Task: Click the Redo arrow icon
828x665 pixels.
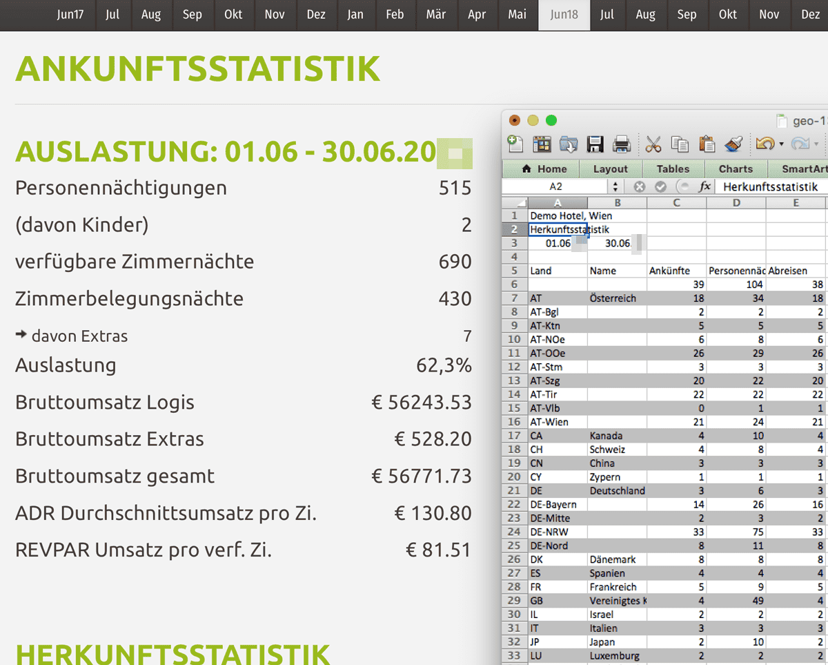Action: 800,144
